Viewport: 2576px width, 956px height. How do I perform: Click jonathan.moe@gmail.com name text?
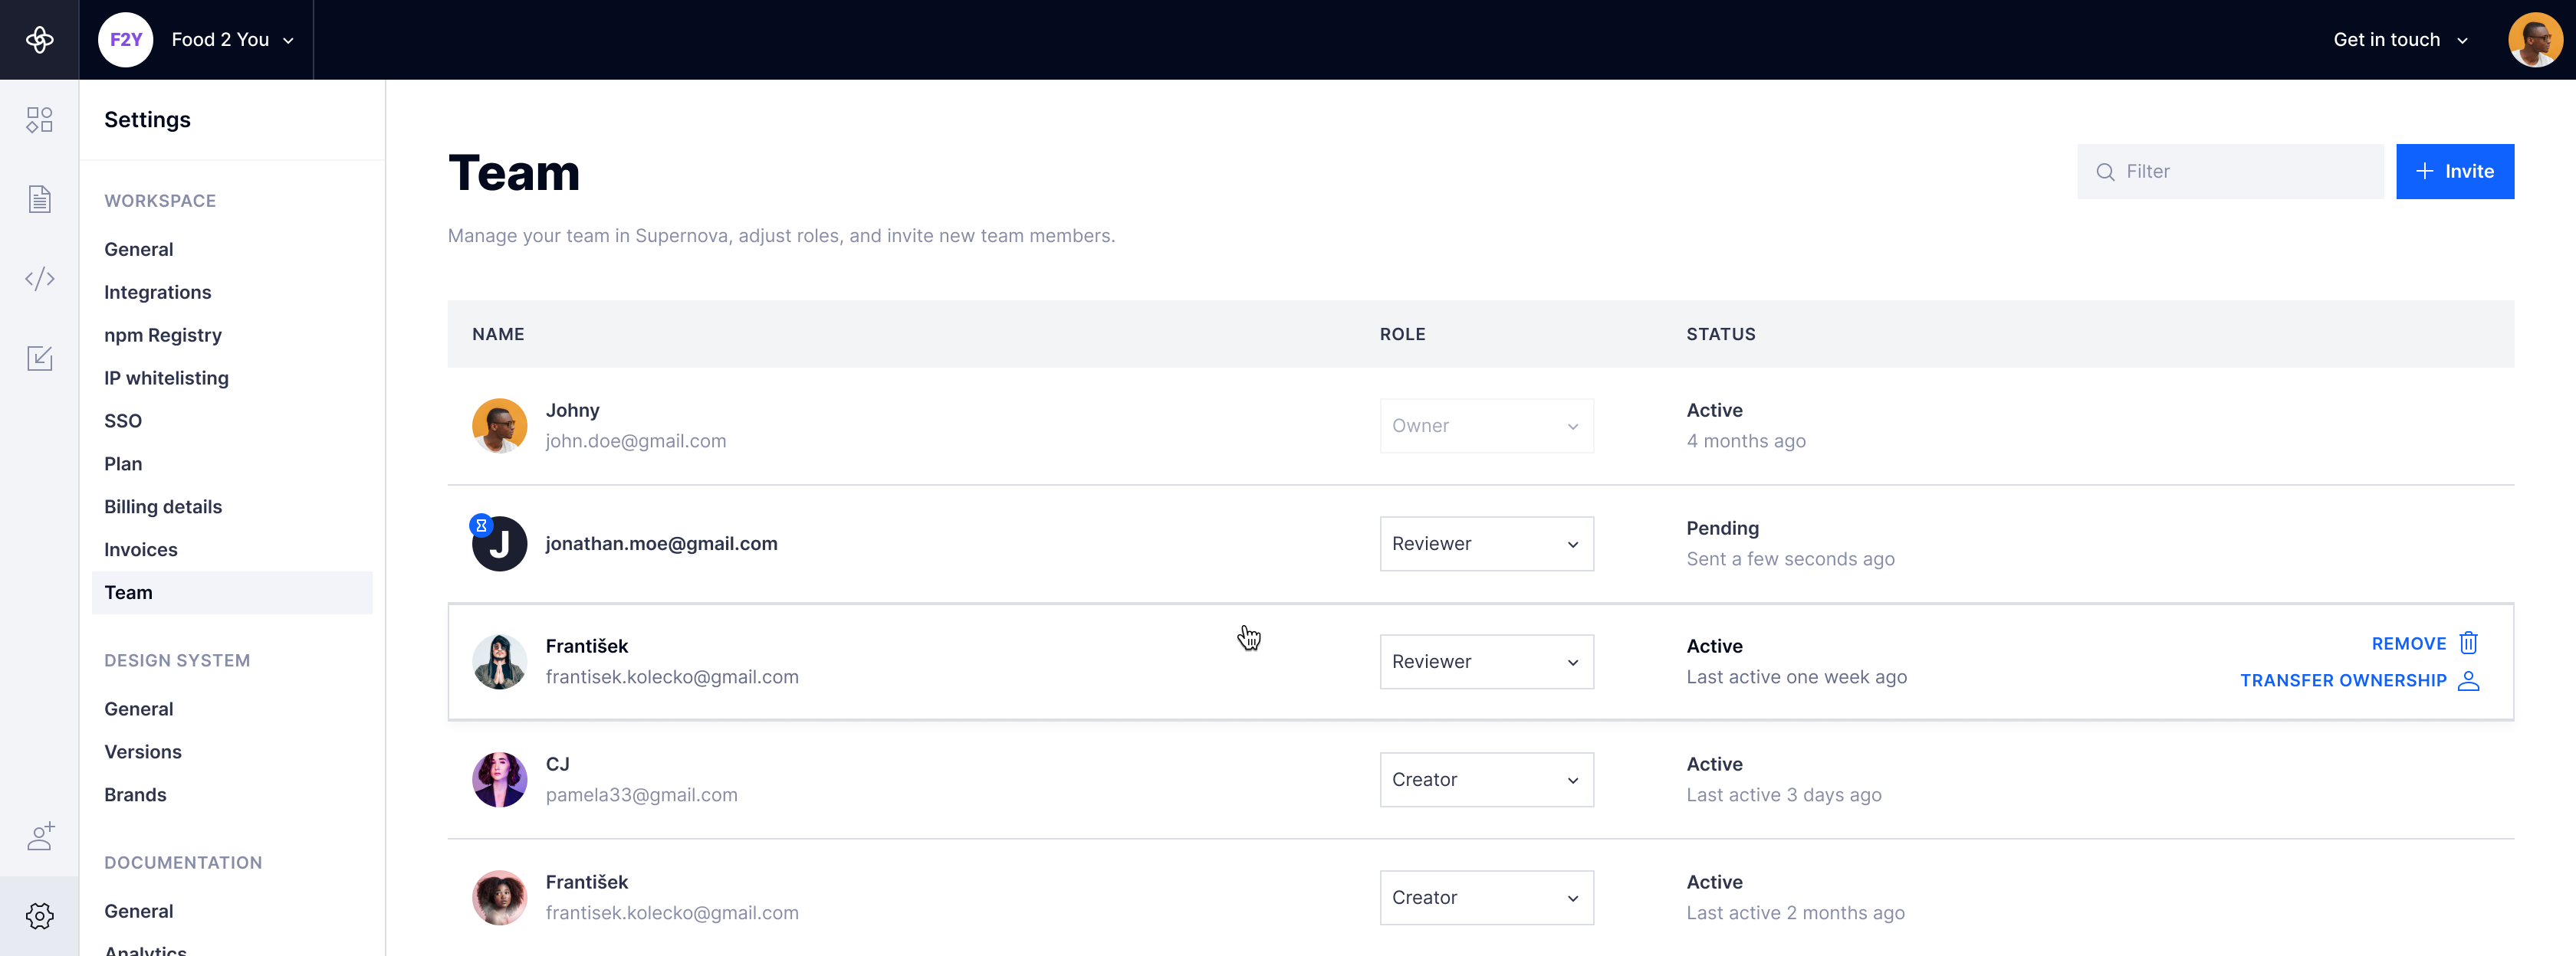click(661, 543)
